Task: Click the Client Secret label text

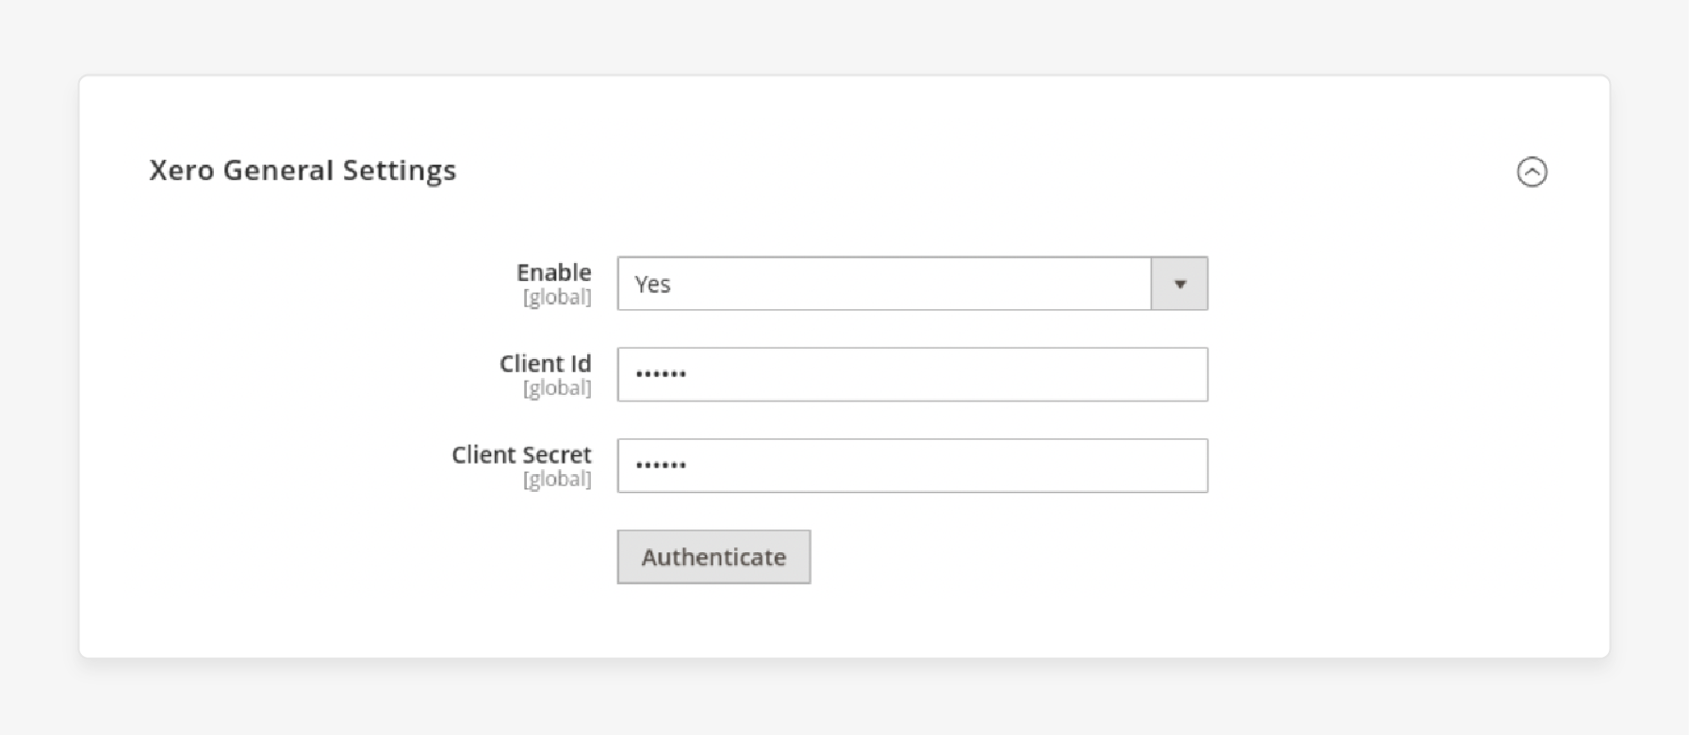Action: [x=521, y=455]
